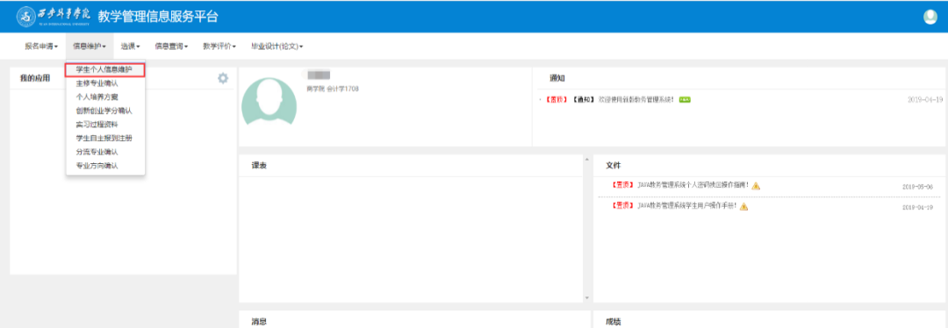Click the green new badge beside the 通知 announcement

click(x=685, y=100)
